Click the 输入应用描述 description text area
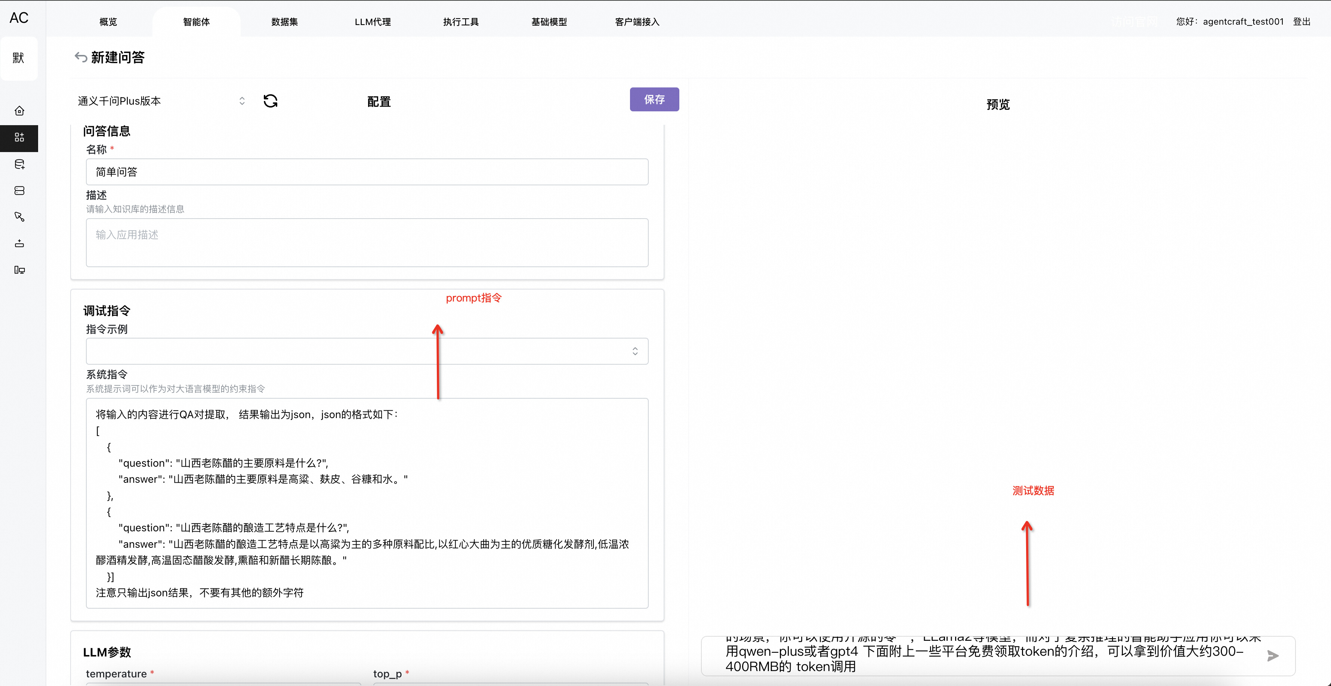The width and height of the screenshot is (1331, 686). 367,243
